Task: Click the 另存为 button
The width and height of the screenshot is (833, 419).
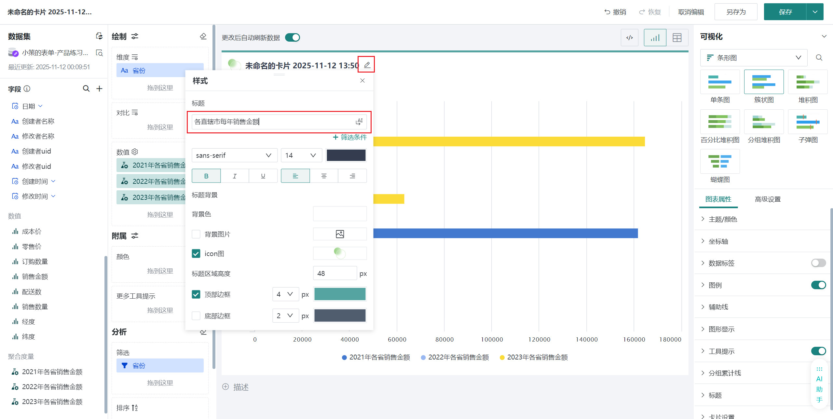Action: 735,12
